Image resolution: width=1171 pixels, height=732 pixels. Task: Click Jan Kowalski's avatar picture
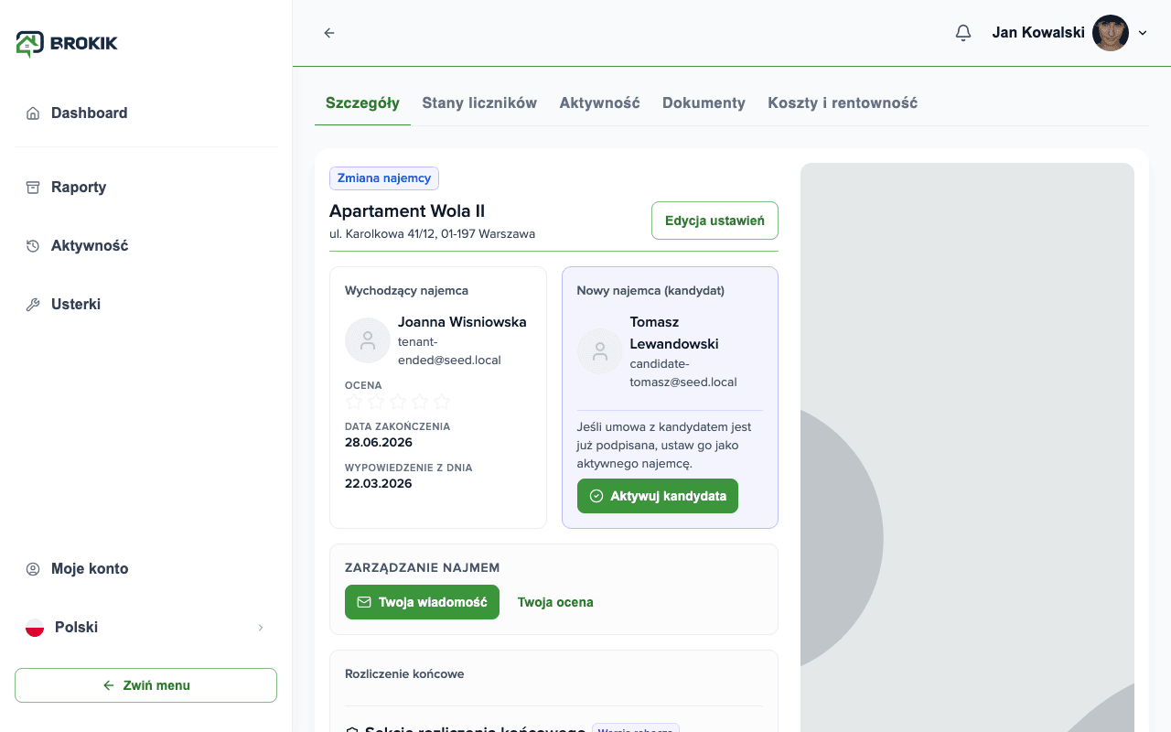(1111, 33)
